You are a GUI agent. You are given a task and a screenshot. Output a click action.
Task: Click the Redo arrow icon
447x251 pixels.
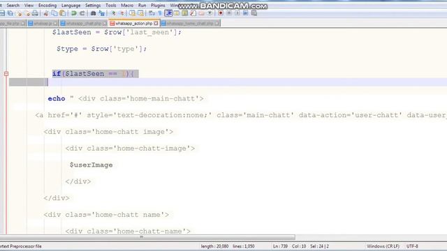(x=82, y=13)
